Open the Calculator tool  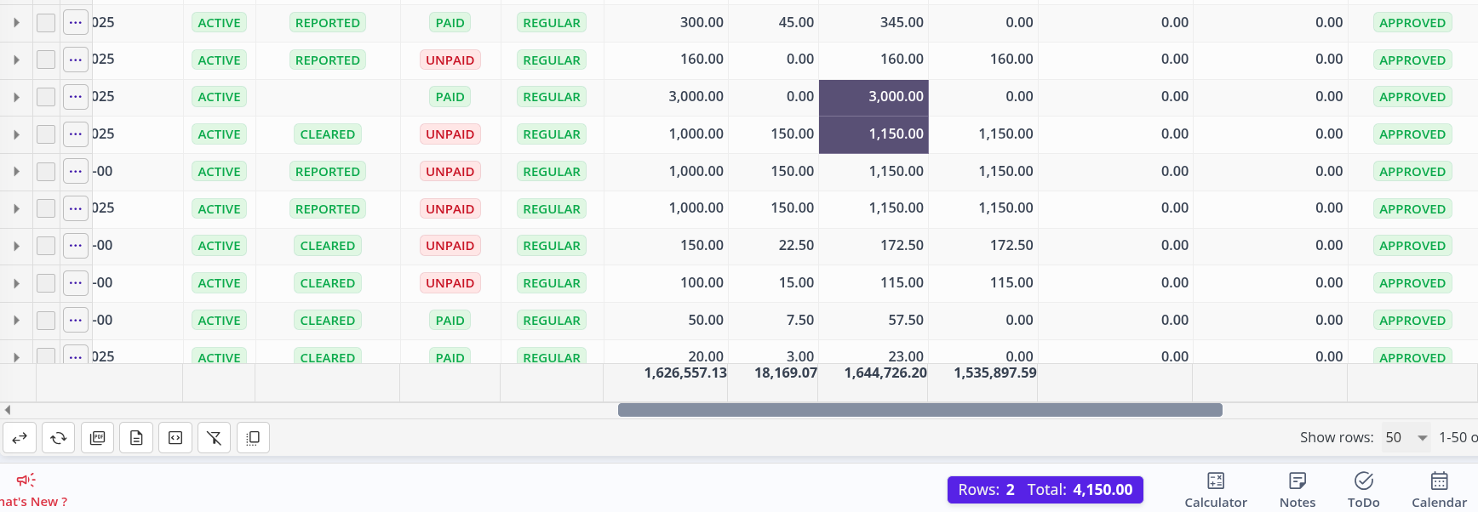[1215, 490]
